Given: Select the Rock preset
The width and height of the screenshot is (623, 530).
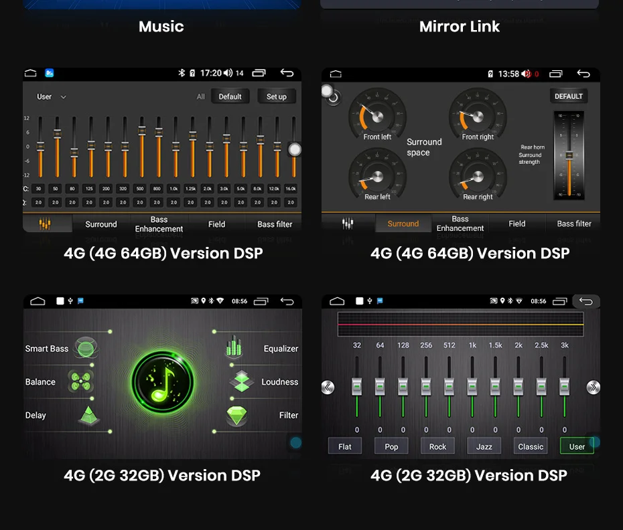Looking at the screenshot, I should 438,446.
